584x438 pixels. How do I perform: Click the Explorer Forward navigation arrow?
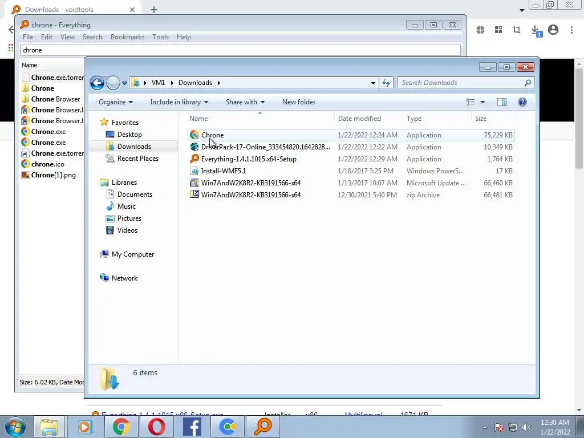coord(113,83)
